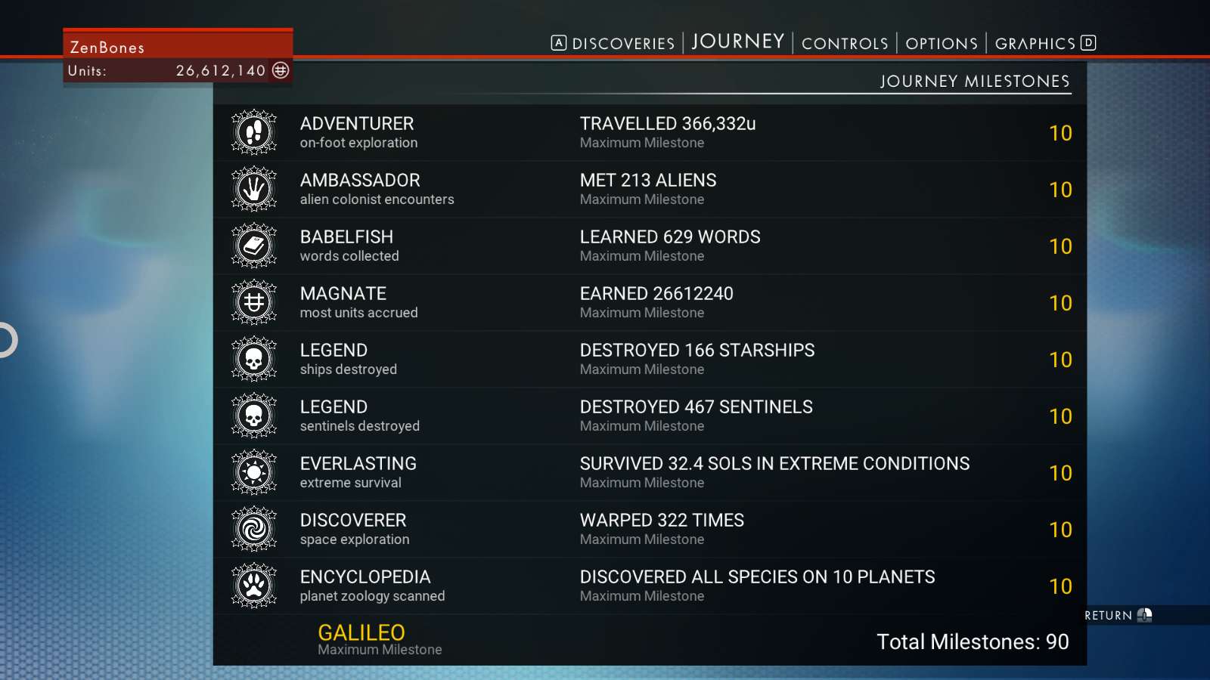Select the TRAVELLED 366,332u text
Viewport: 1210px width, 680px height.
(x=668, y=123)
